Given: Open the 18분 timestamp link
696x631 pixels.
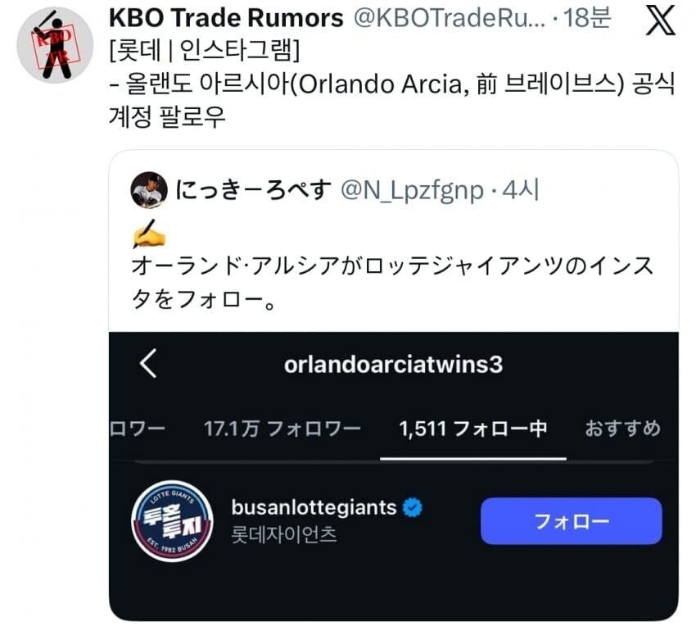Looking at the screenshot, I should click(587, 18).
